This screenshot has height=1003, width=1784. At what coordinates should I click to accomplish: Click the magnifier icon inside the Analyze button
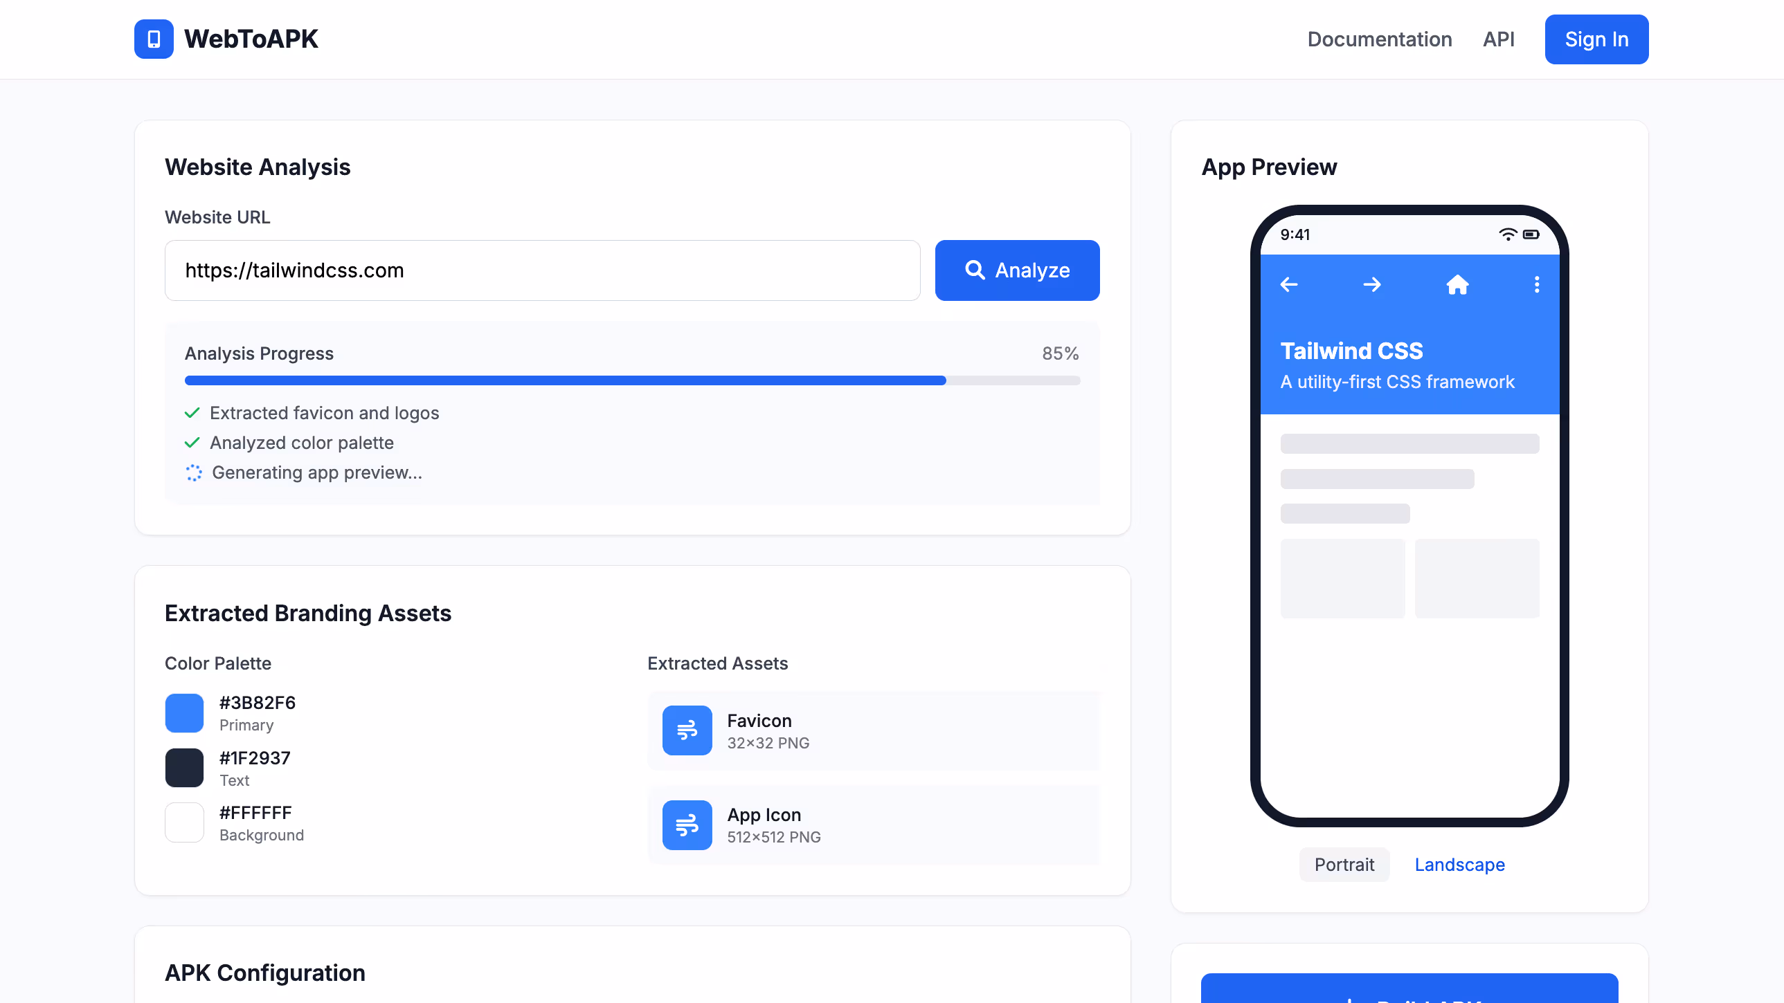coord(976,270)
